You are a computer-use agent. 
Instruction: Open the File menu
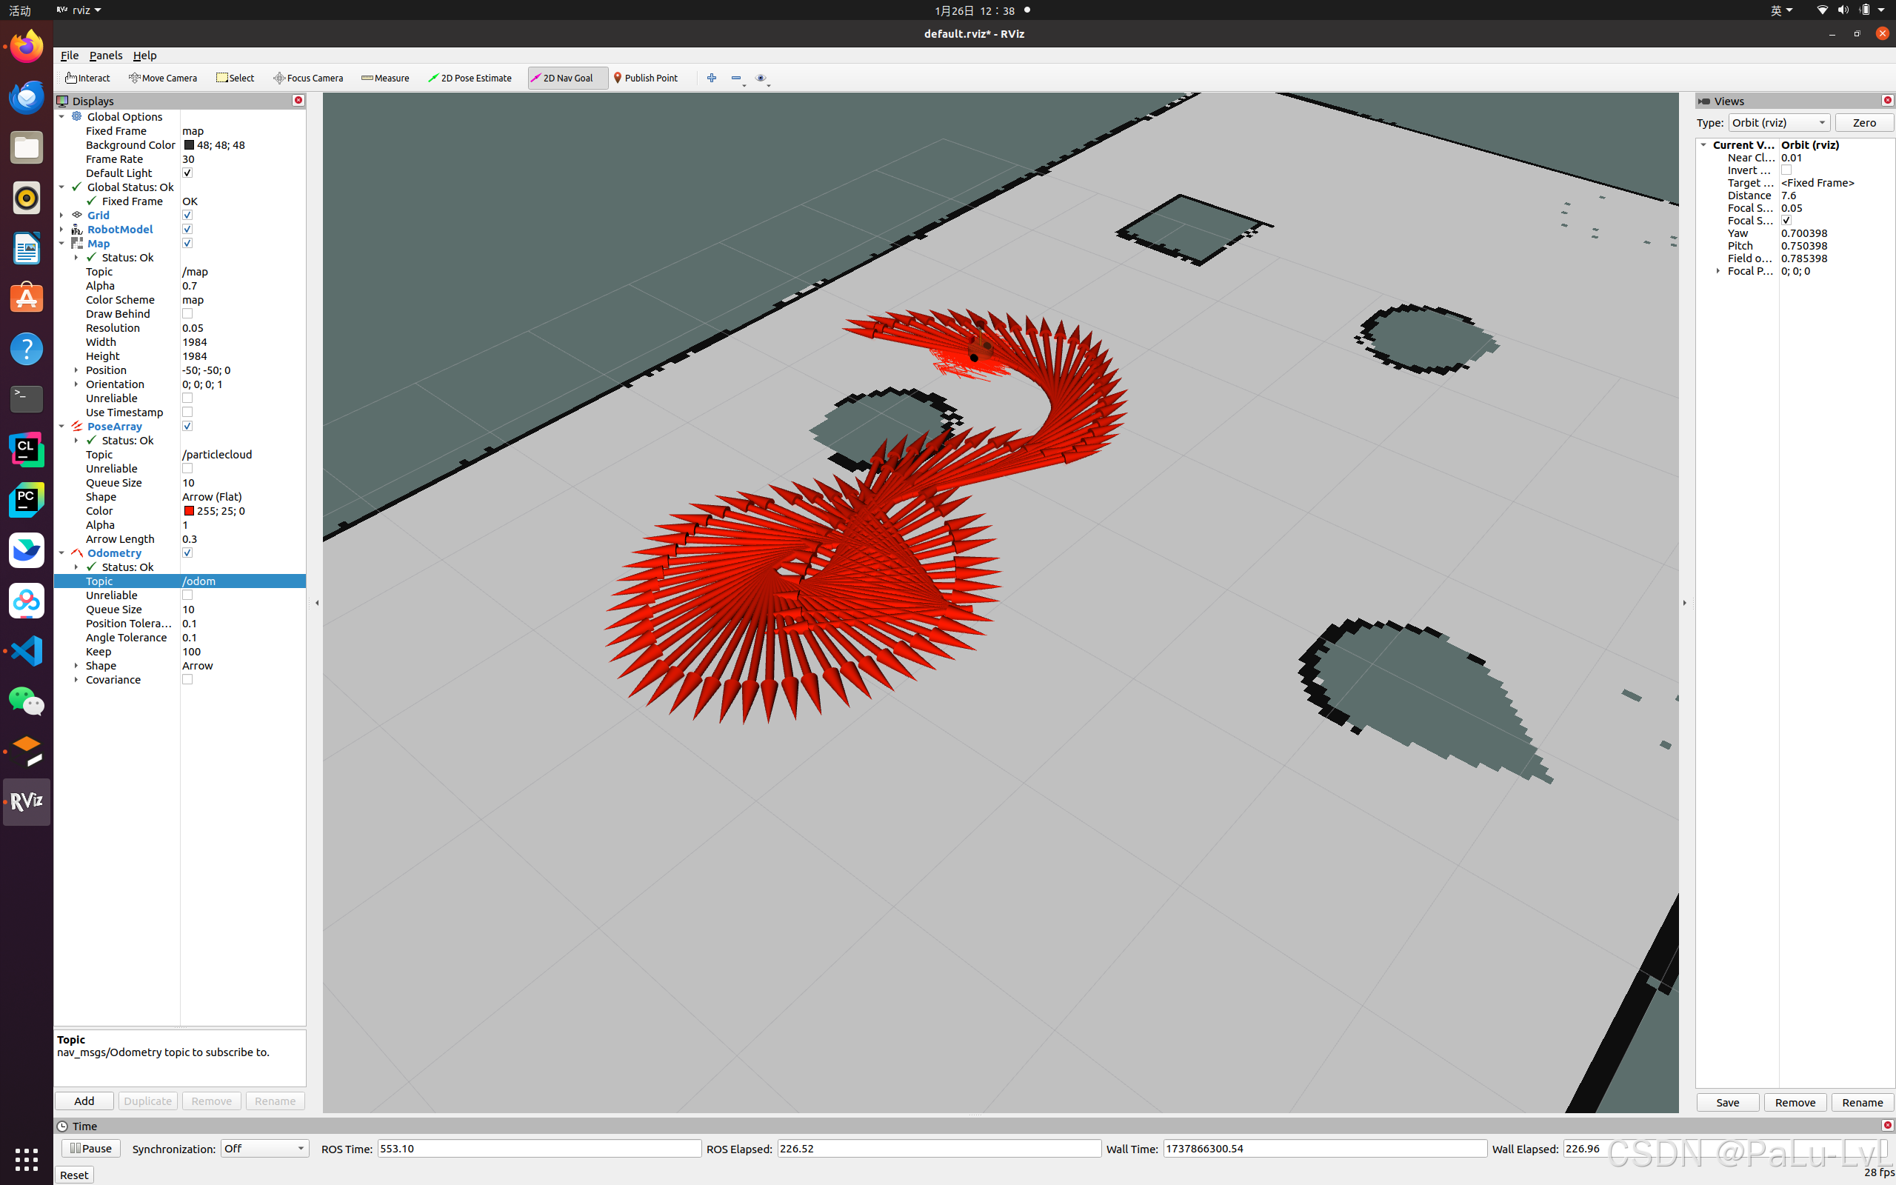pyautogui.click(x=69, y=56)
